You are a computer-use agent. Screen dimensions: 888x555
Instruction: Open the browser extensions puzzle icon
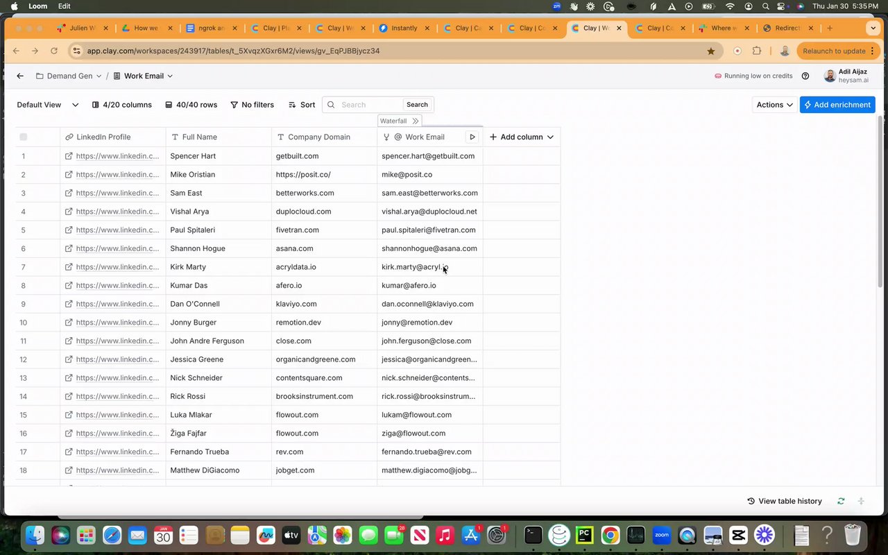point(757,51)
